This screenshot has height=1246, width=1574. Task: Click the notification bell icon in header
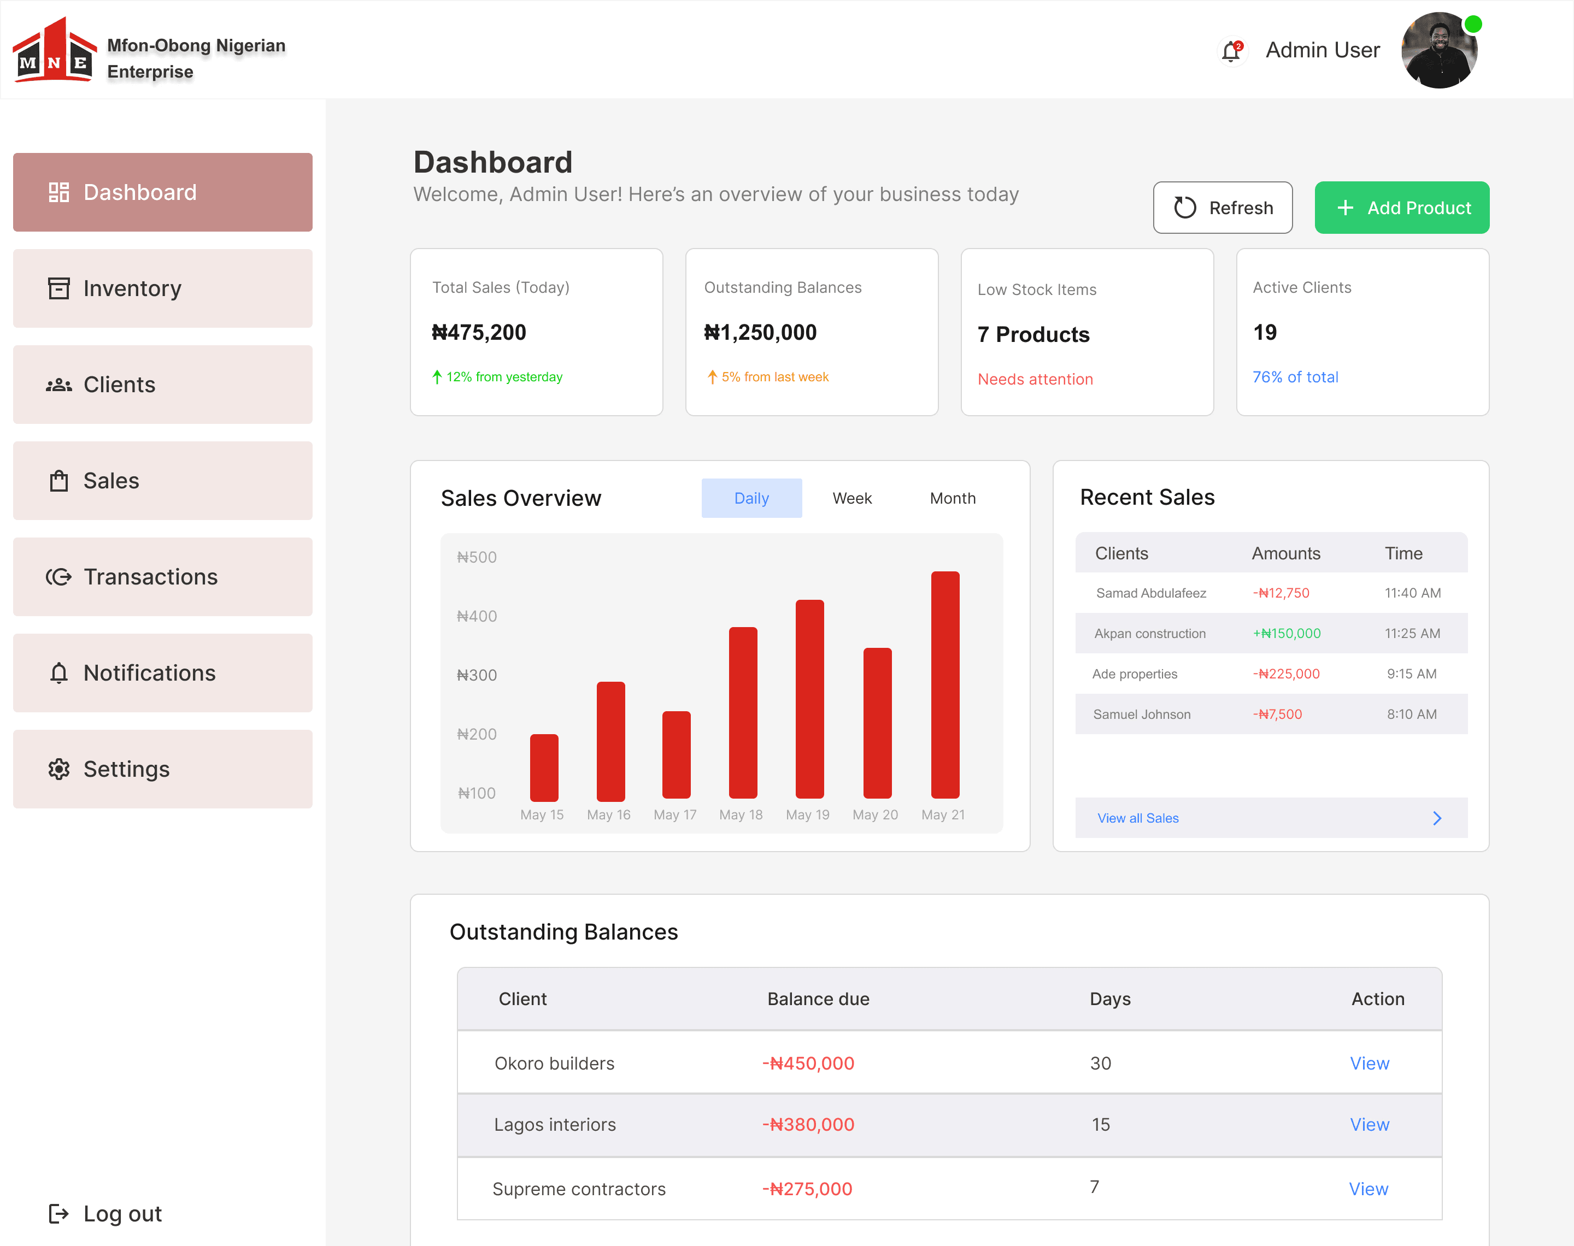(1231, 50)
